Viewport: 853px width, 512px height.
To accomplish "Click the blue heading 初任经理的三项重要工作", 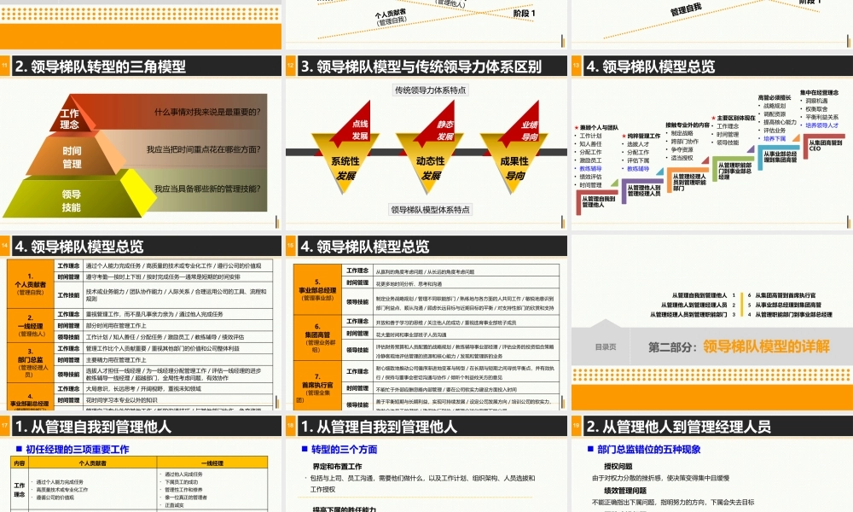I will pos(78,450).
